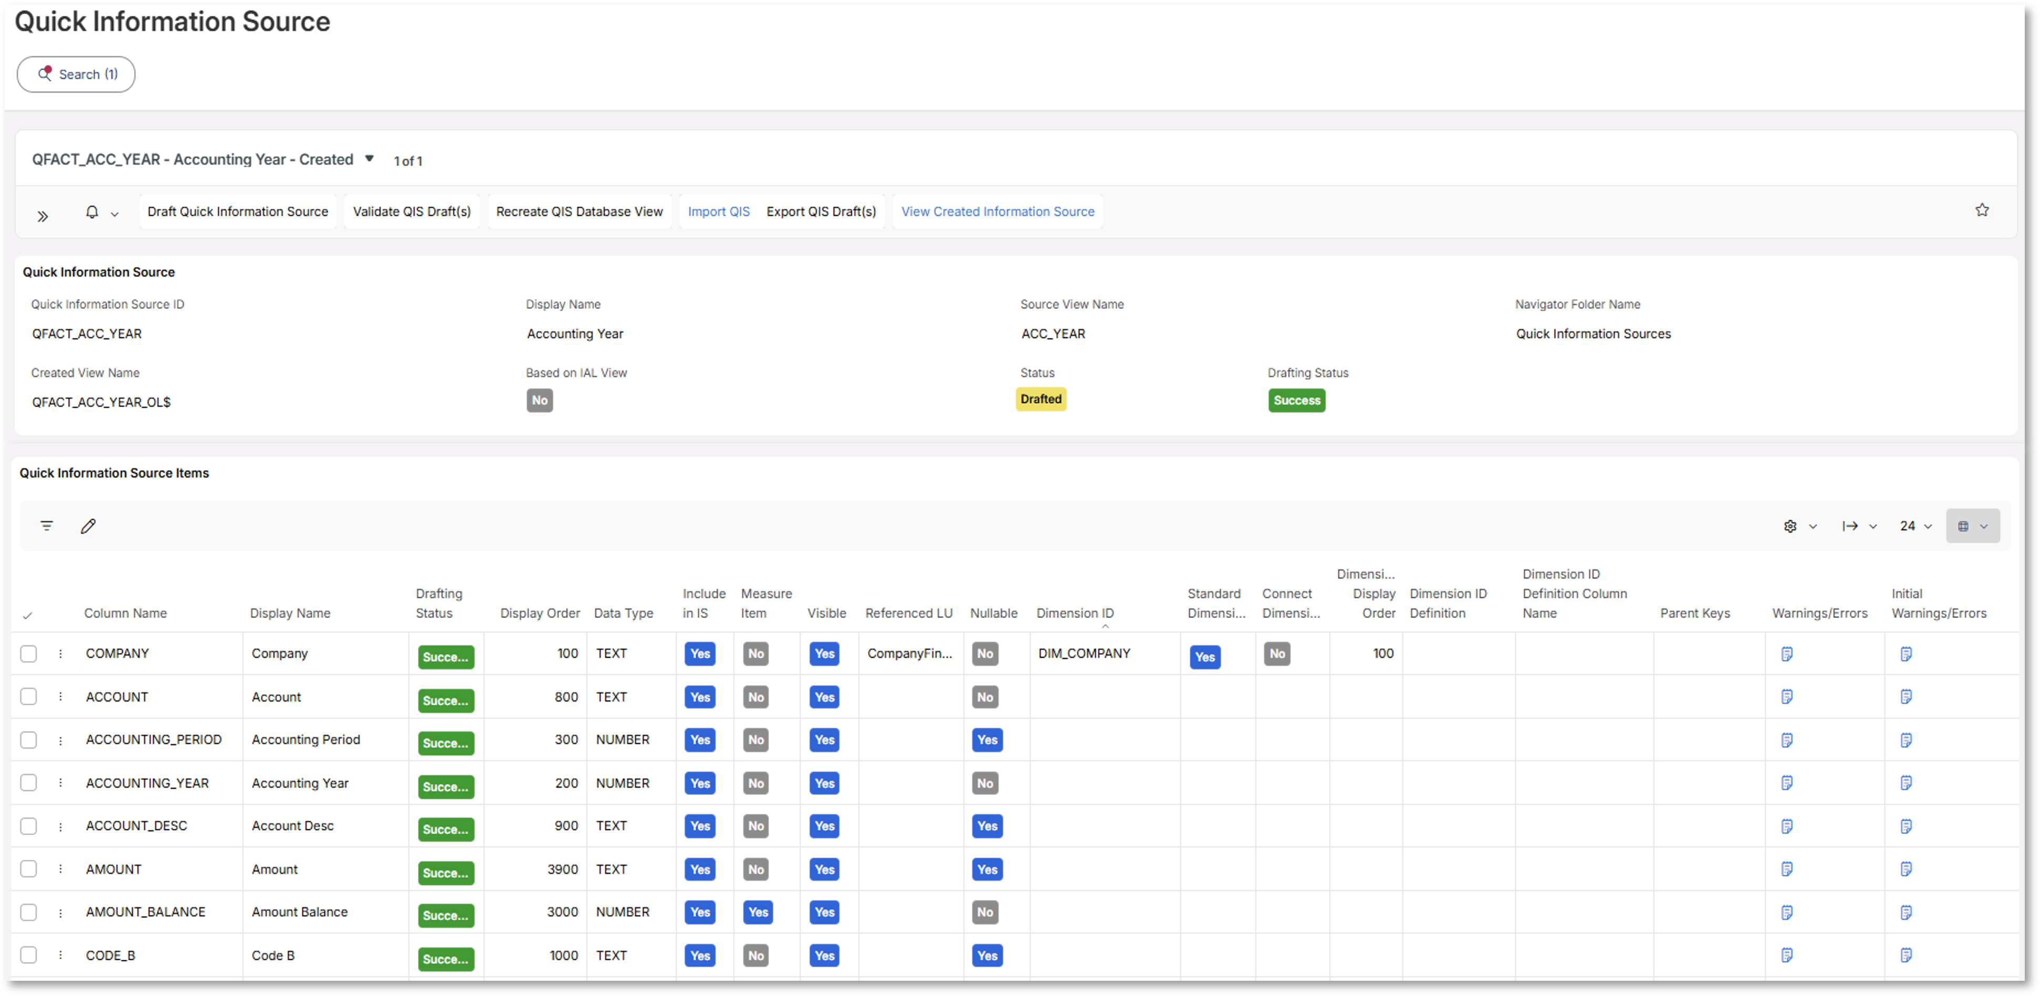Tick the checkbox for ACCOUNT row

pyautogui.click(x=28, y=696)
